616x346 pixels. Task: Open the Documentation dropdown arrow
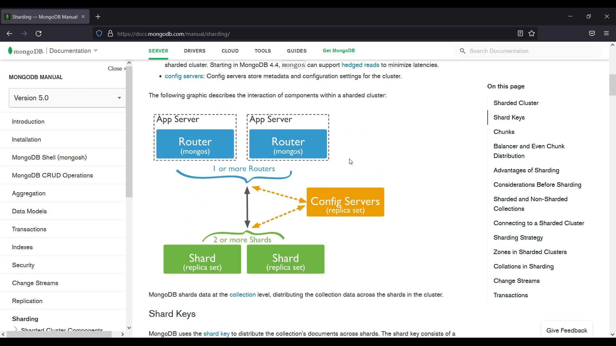click(x=95, y=51)
